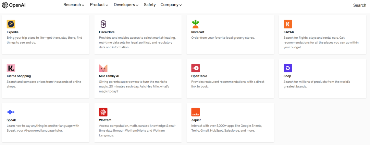Click the OpenAI logo to go home
This screenshot has height=145, width=370.
tap(14, 5)
